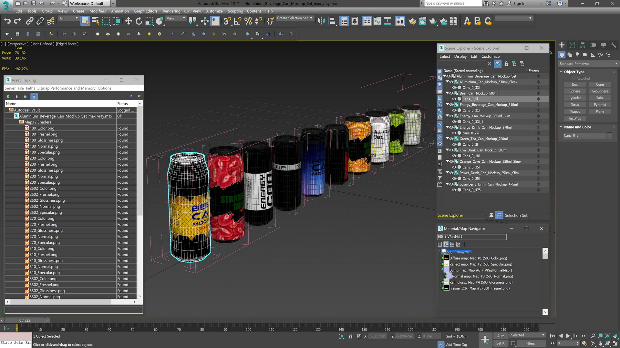Open the Rendered Frame Window icon
Viewport: 620px width, 348px height.
click(x=422, y=21)
